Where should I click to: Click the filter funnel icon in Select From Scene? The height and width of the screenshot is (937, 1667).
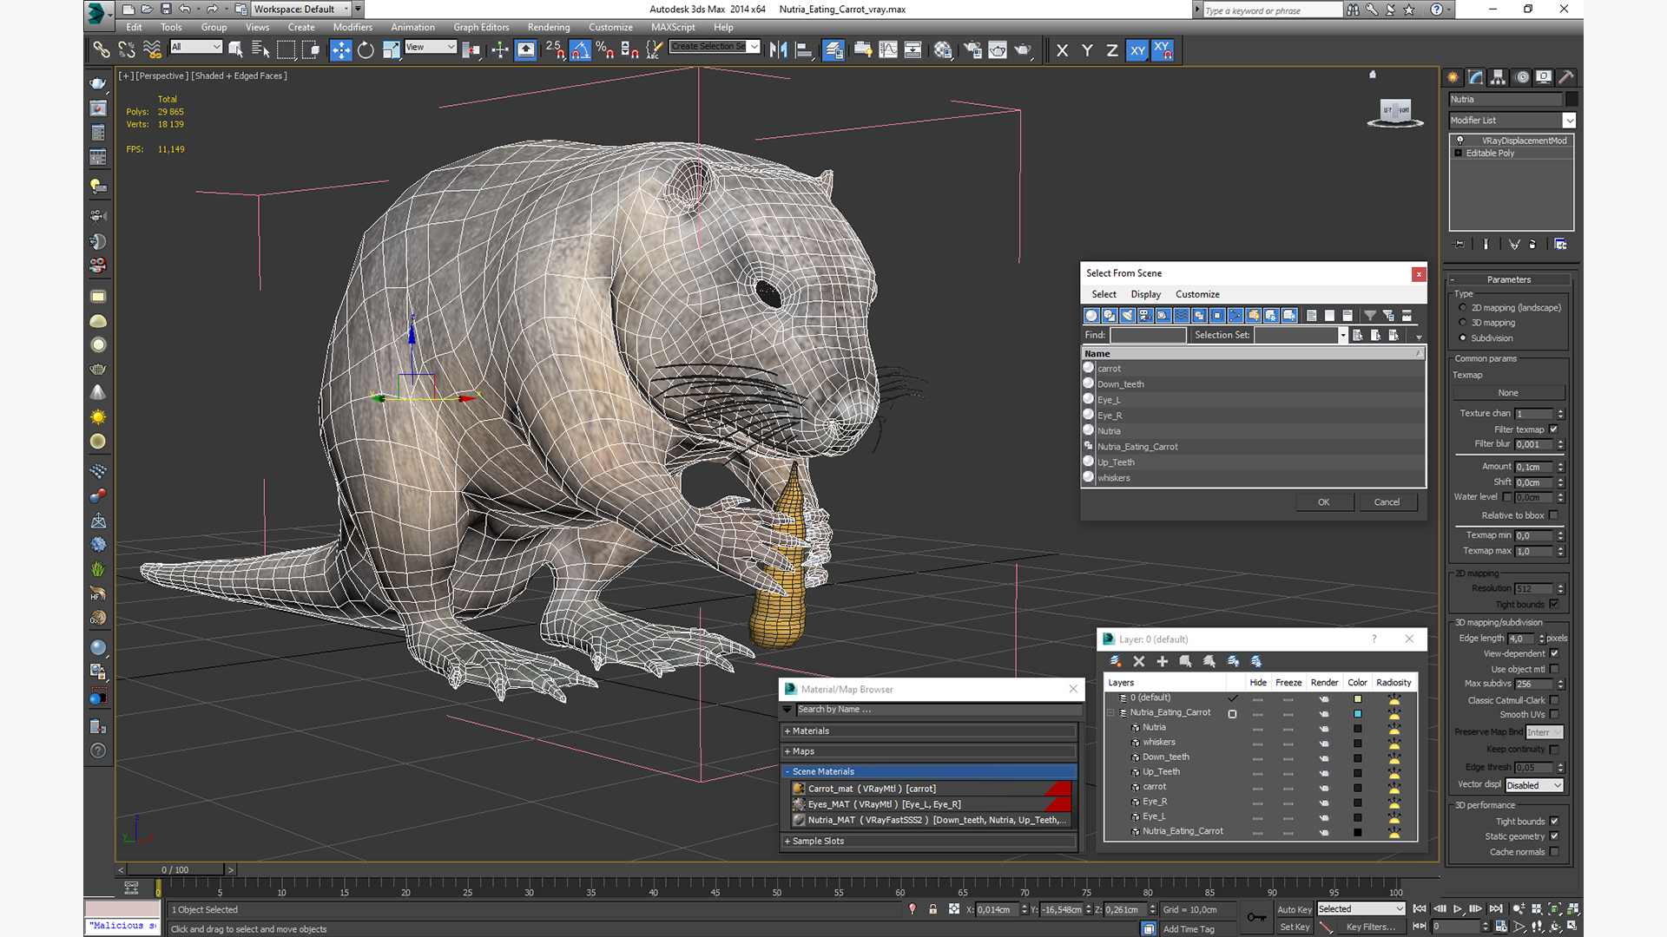tap(1370, 316)
